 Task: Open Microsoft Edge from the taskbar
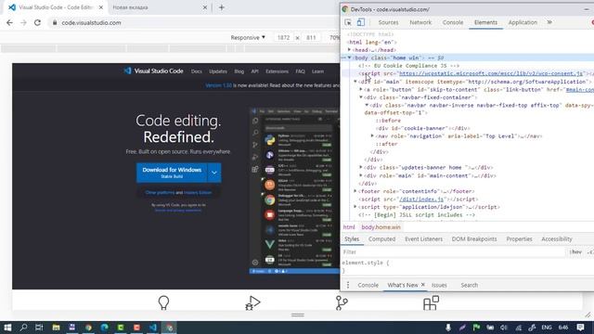pyautogui.click(x=105, y=328)
